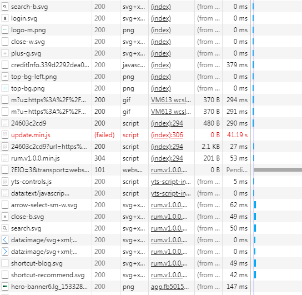
Task: Click the plus-g.svg plus preview icon
Action: 5,53
